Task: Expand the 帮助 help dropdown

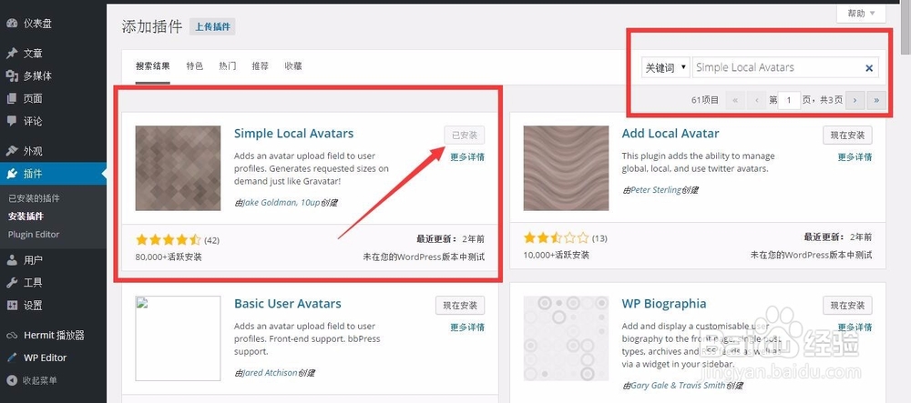Action: pyautogui.click(x=861, y=14)
